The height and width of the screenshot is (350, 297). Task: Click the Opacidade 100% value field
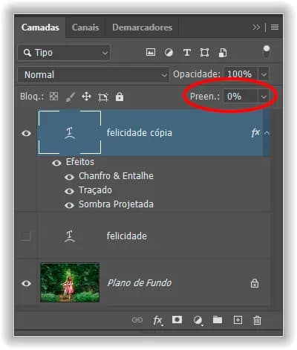241,74
